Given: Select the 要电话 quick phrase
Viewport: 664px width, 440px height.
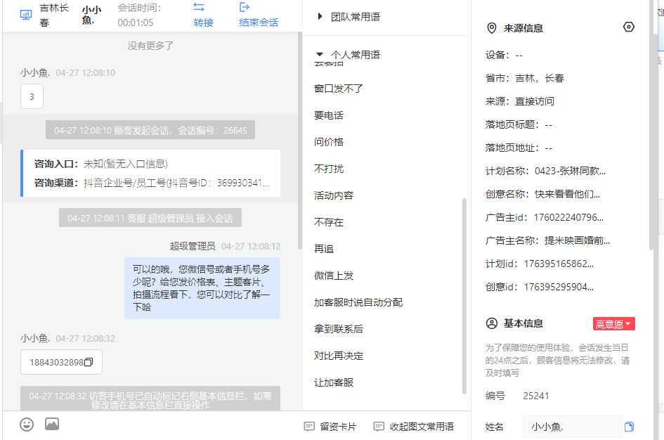Looking at the screenshot, I should tap(329, 115).
